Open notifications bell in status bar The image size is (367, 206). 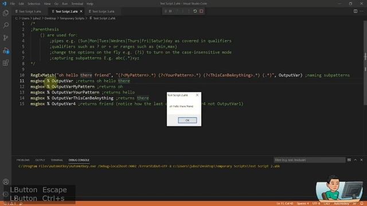point(362,204)
